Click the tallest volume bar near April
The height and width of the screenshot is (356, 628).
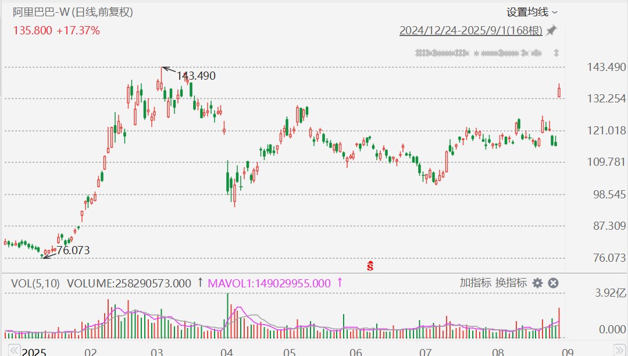point(228,316)
